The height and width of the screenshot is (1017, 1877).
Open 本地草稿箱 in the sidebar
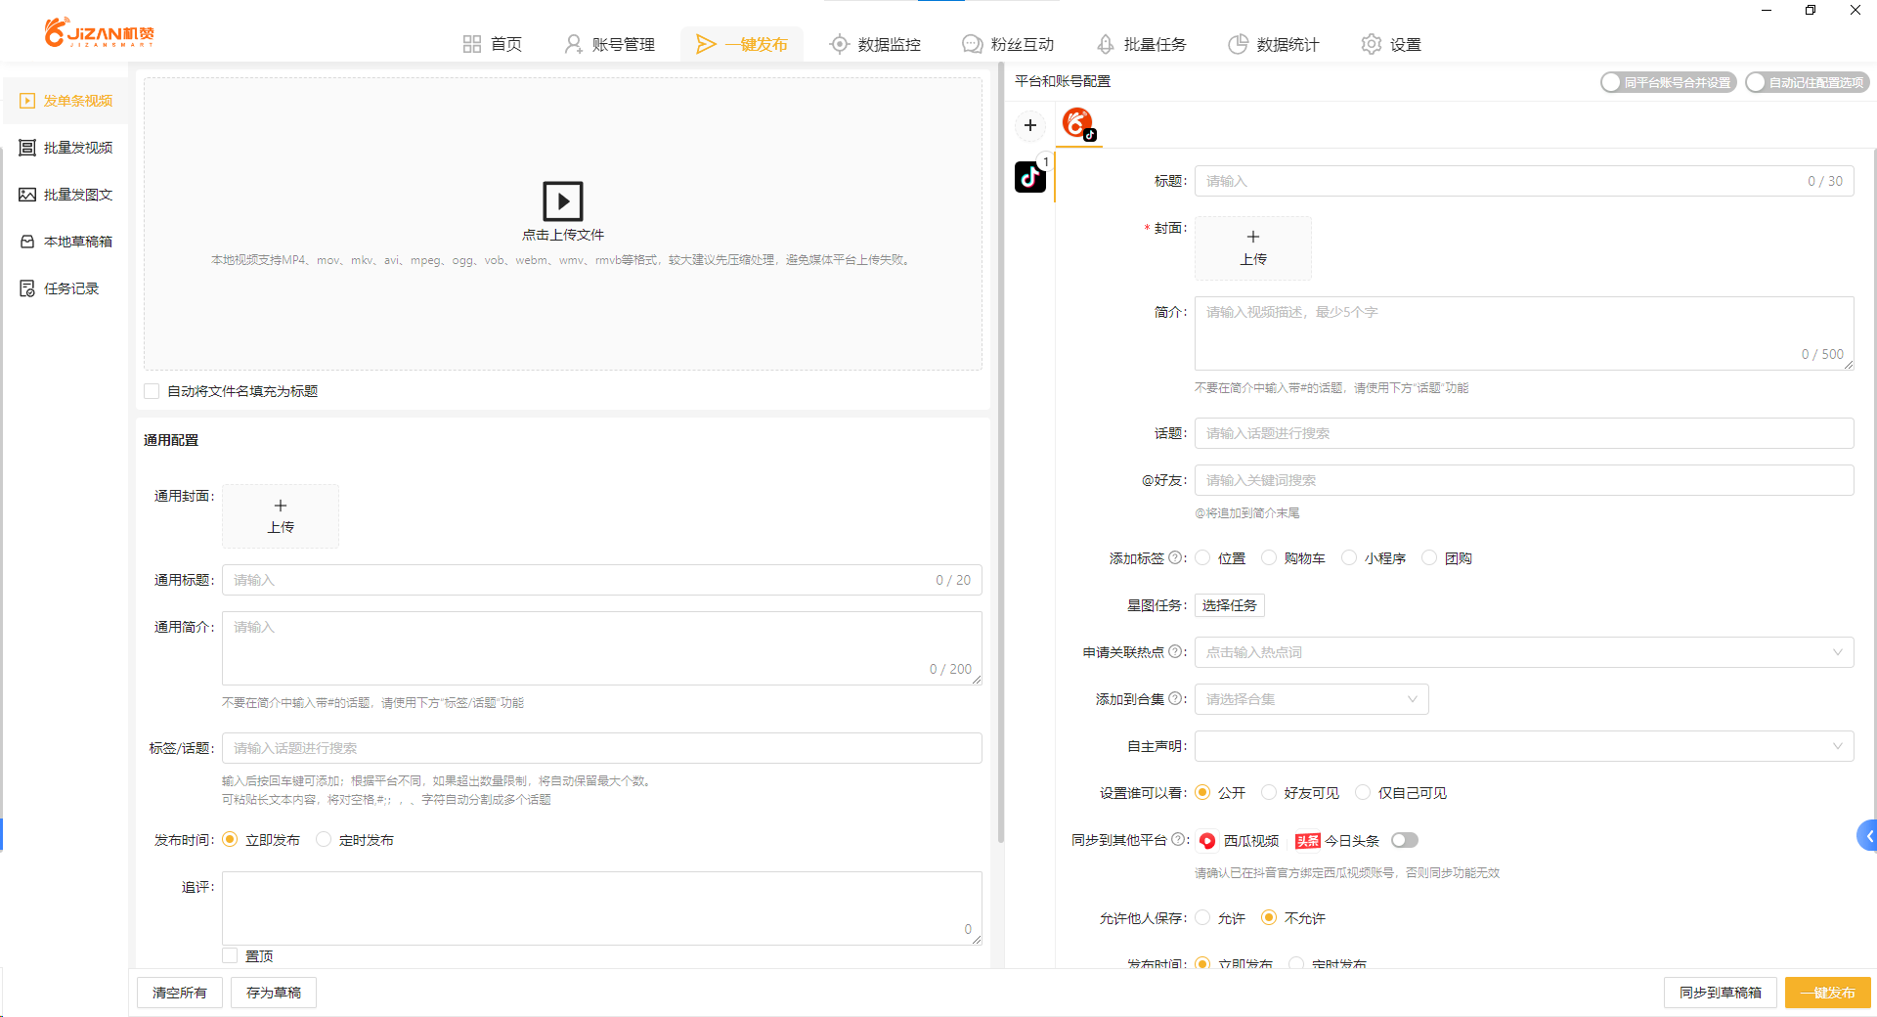coord(77,242)
